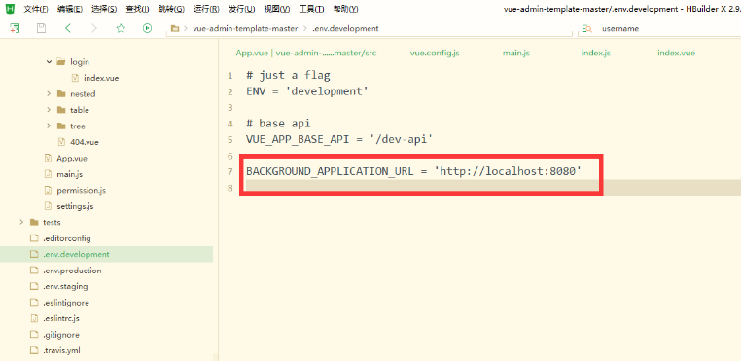Click the App.vue file icon in tree
The height and width of the screenshot is (361, 741).
[x=48, y=158]
